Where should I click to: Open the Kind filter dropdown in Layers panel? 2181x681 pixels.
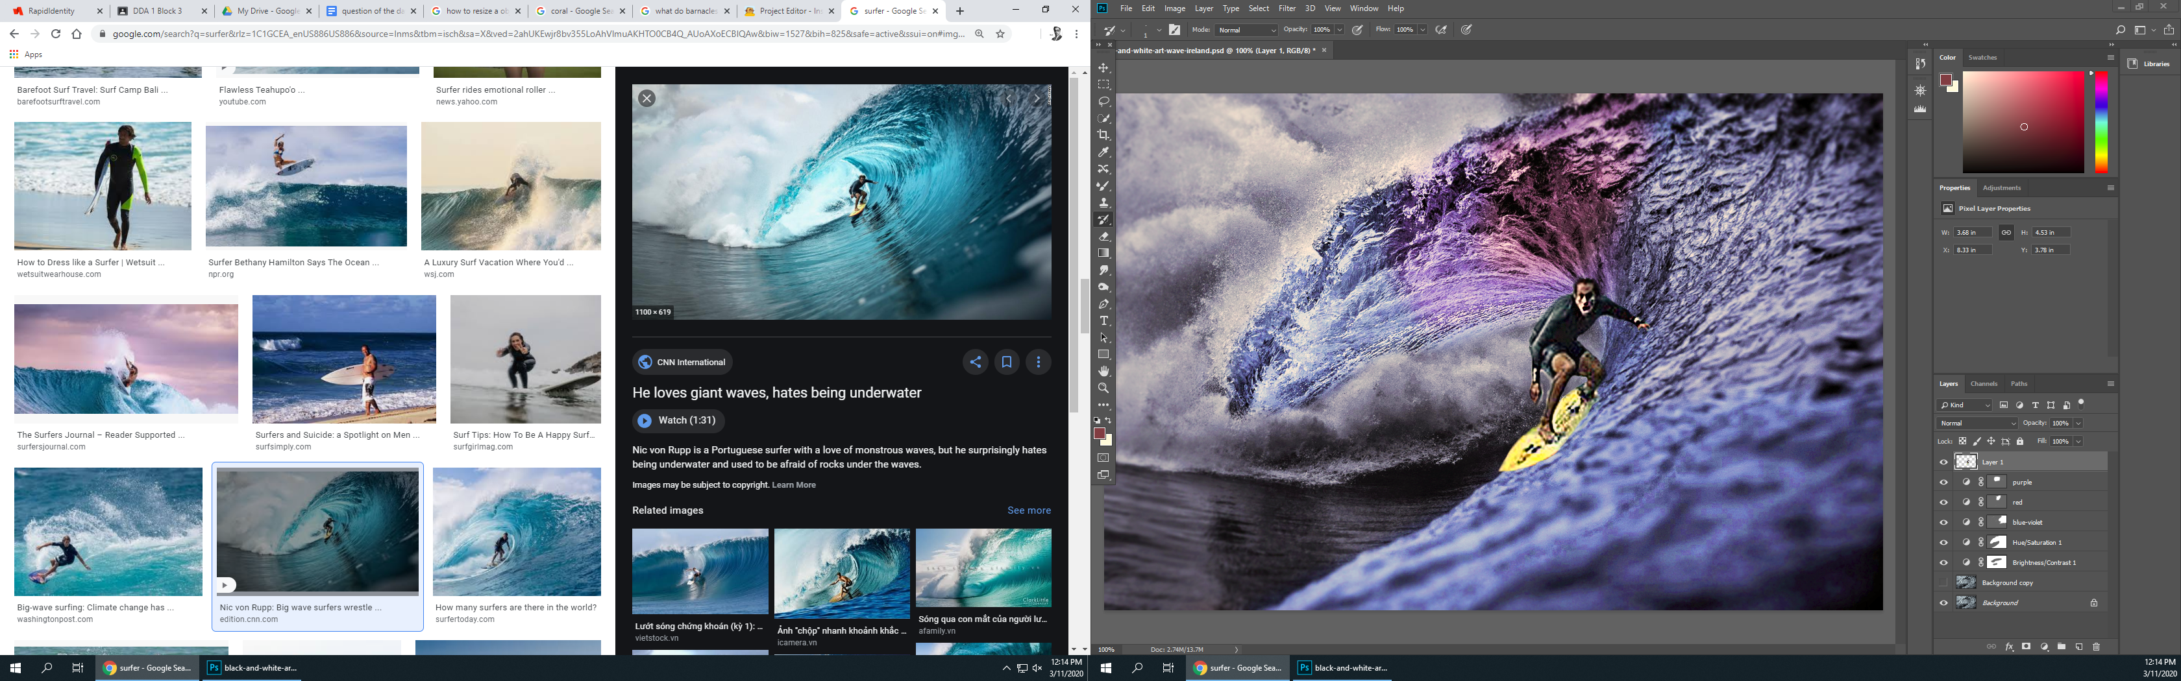pyautogui.click(x=1965, y=405)
